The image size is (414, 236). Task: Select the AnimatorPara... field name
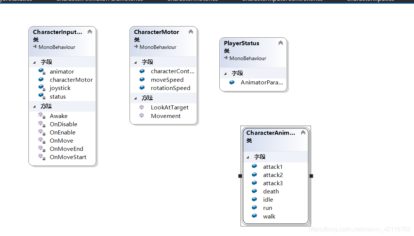[x=262, y=83]
